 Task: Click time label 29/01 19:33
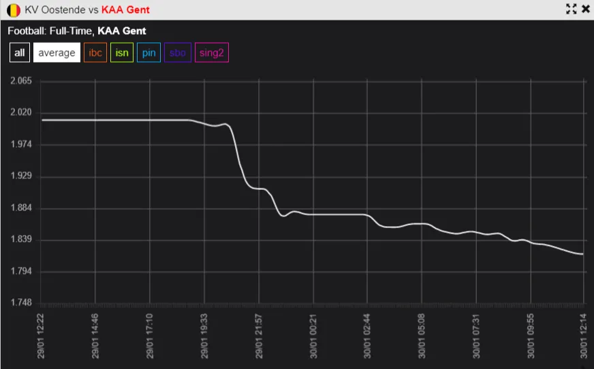coord(204,336)
